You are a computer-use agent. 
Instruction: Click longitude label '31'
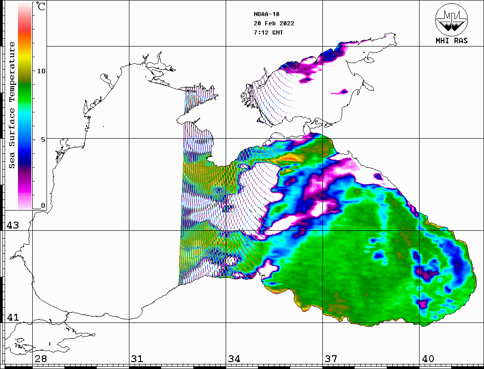tap(137, 358)
